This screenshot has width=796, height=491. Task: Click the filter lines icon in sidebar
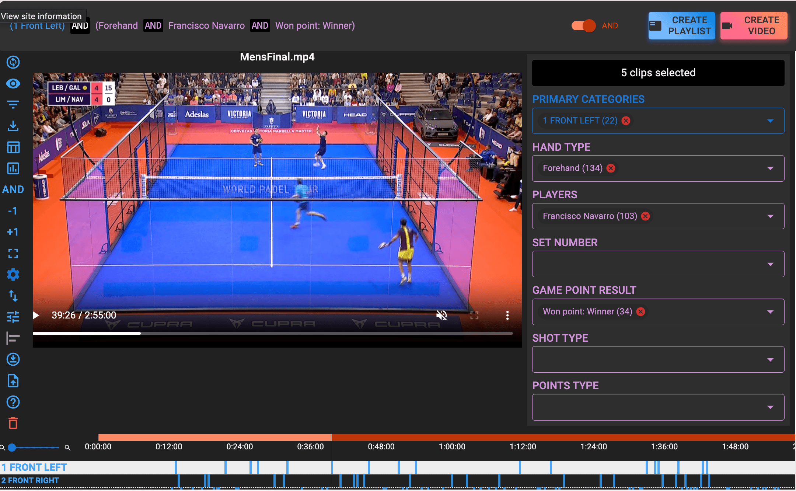point(13,105)
